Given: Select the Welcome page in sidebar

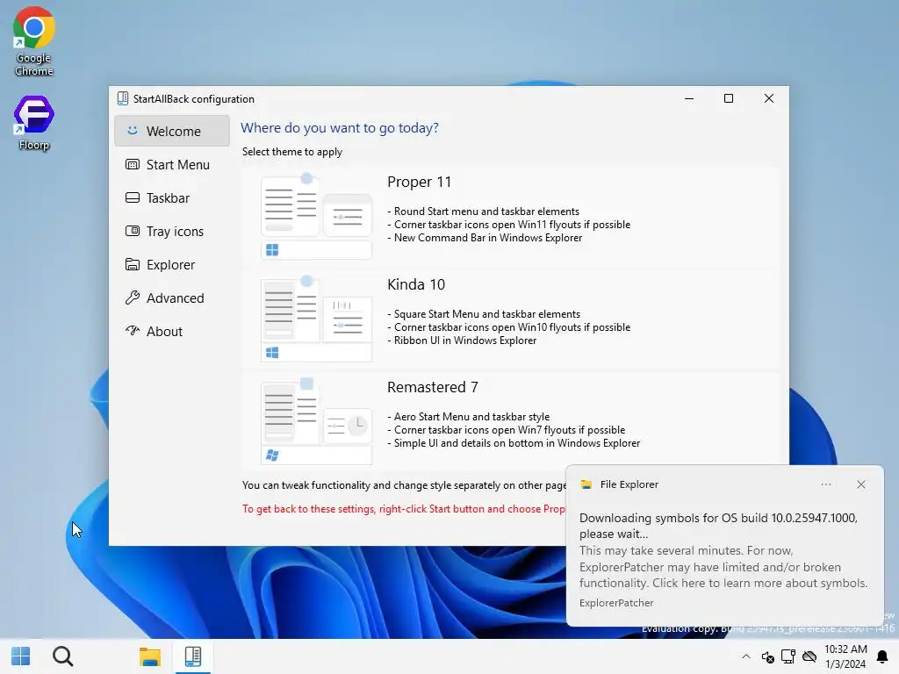Looking at the screenshot, I should [x=172, y=132].
